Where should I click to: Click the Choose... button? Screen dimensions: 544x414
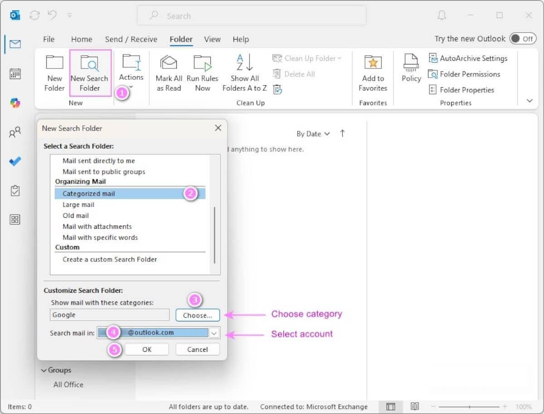point(198,315)
